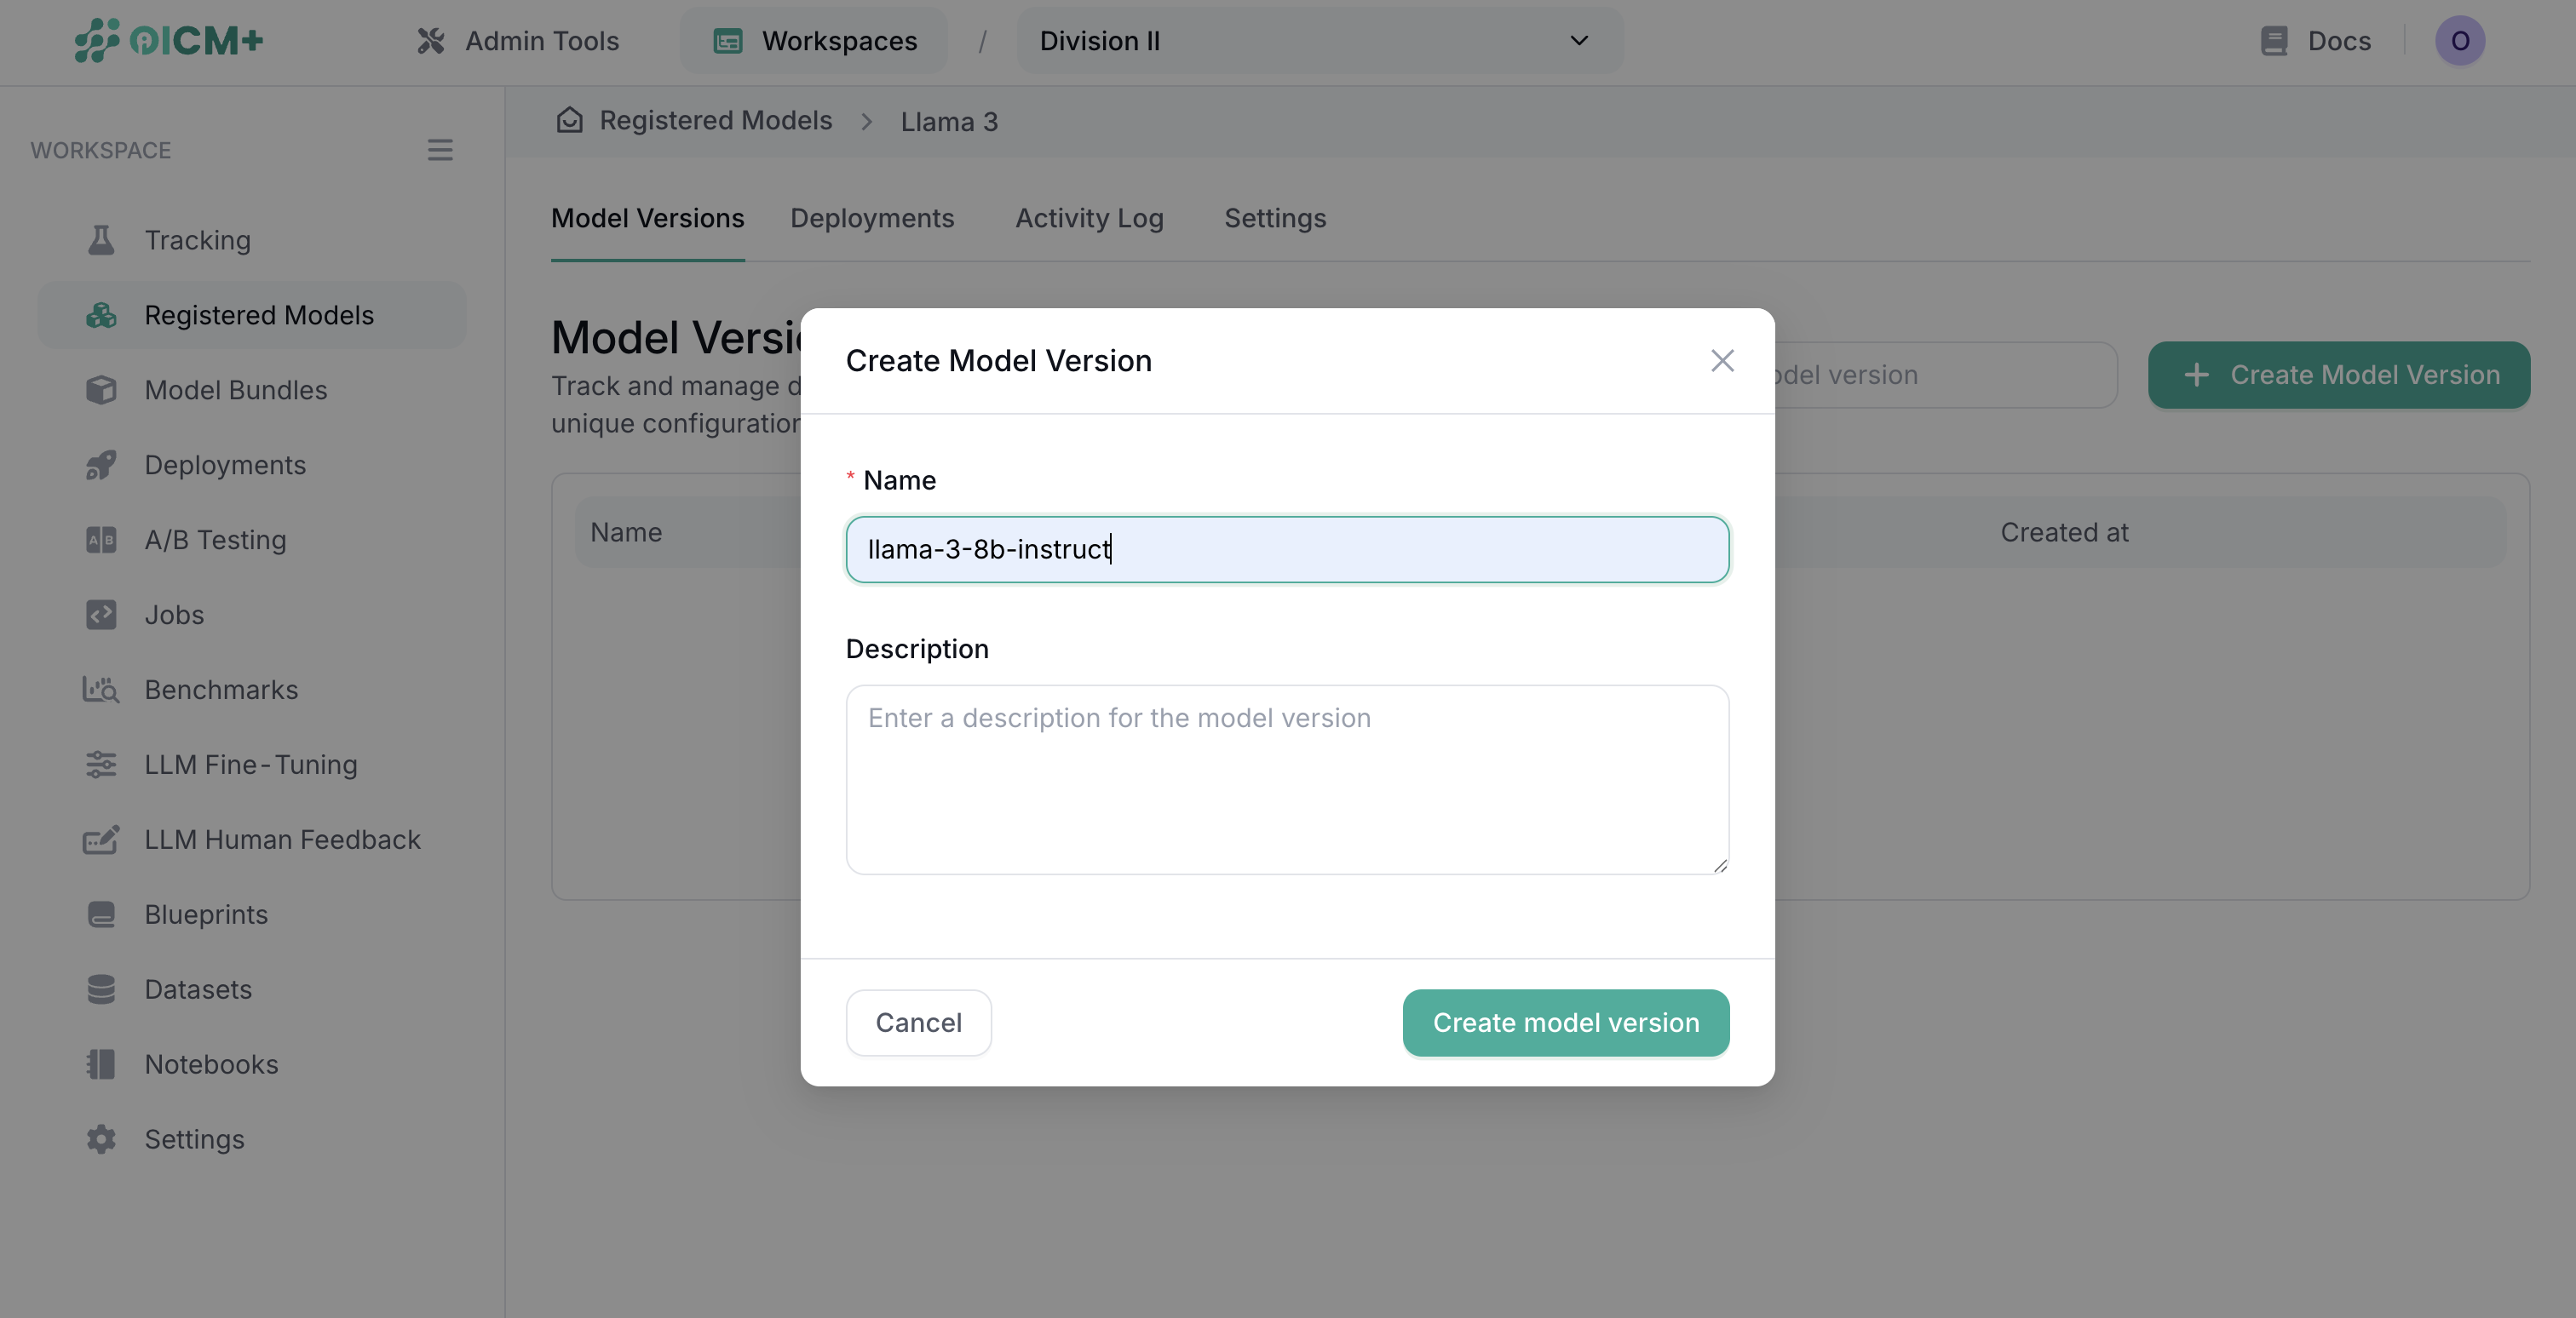
Task: Open the Registered Models icon
Action: point(101,315)
